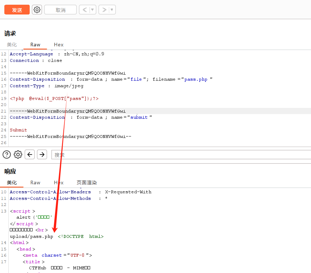Viewport: 311px width, 273px height.
Task: Click filename value "pass.php" in request
Action: pyautogui.click(x=196, y=79)
